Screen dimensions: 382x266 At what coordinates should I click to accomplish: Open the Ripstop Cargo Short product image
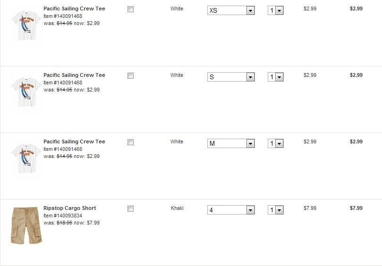click(26, 225)
